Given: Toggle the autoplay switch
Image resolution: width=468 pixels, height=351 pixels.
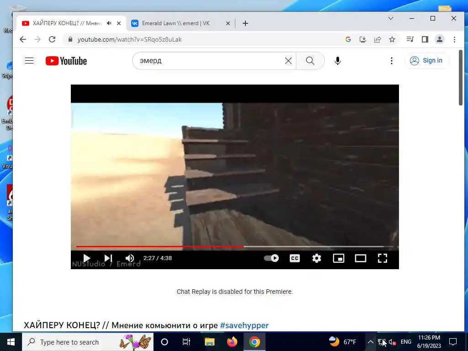Looking at the screenshot, I should (x=271, y=258).
